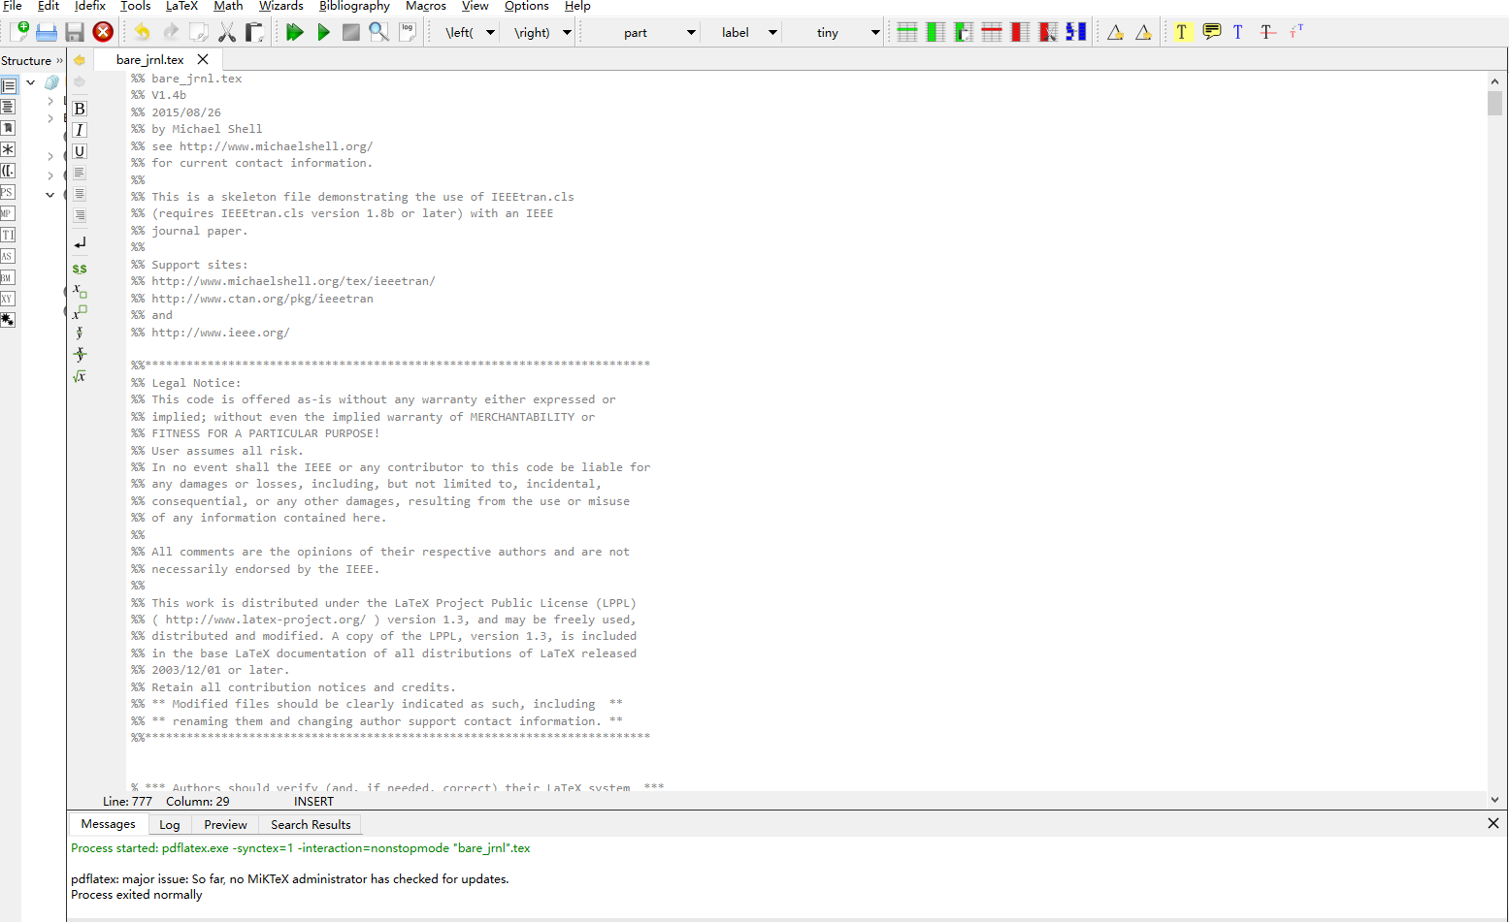This screenshot has height=922, width=1509.
Task: Open the Math menu
Action: 228,6
